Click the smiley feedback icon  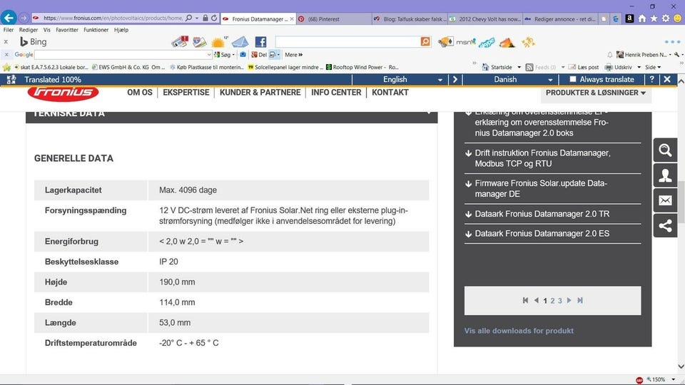click(x=678, y=19)
